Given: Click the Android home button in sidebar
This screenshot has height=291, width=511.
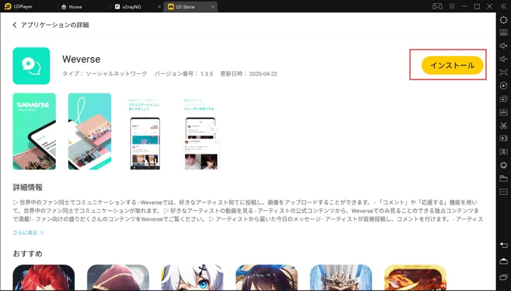Looking at the screenshot, I should tap(504, 261).
